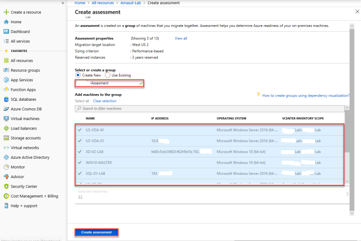
Task: Click blade scrollbar up arrow
Action: [352, 26]
